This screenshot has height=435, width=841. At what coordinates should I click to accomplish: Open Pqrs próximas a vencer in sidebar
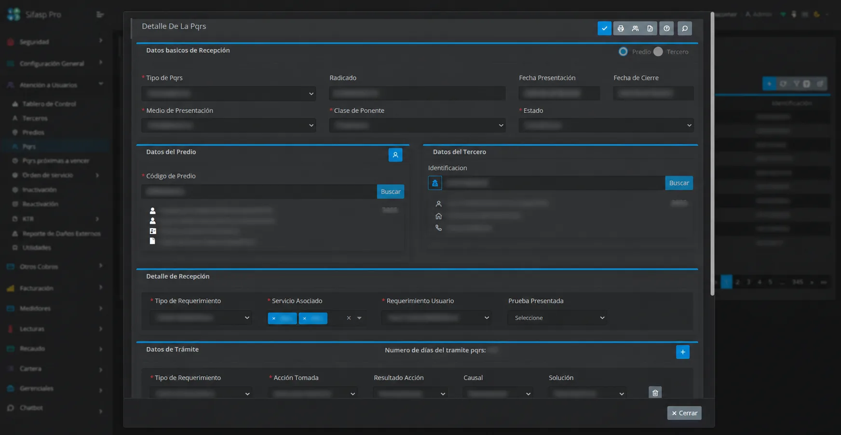point(55,161)
